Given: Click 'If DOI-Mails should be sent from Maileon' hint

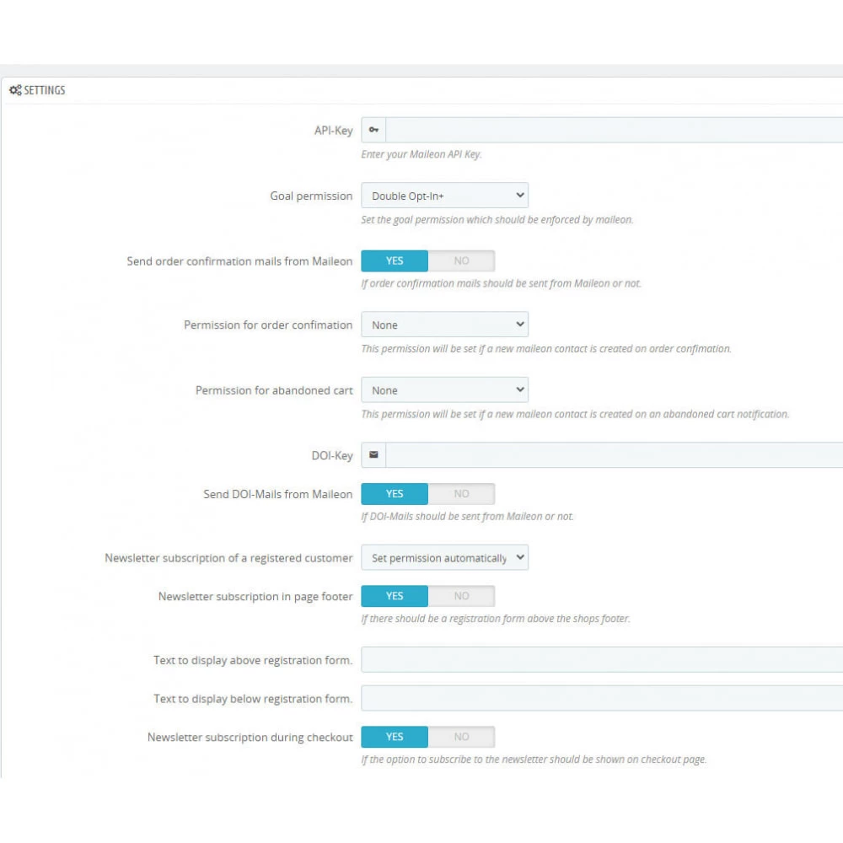Looking at the screenshot, I should point(467,516).
